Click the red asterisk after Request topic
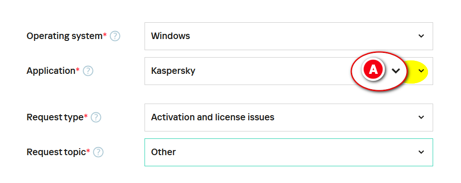This screenshot has height=183, width=461. [88, 150]
